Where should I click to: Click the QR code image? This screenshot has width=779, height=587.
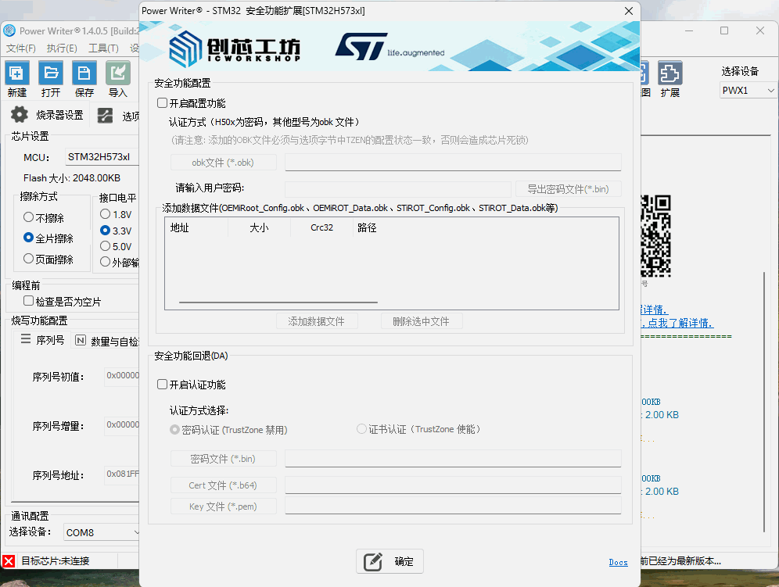(x=656, y=235)
